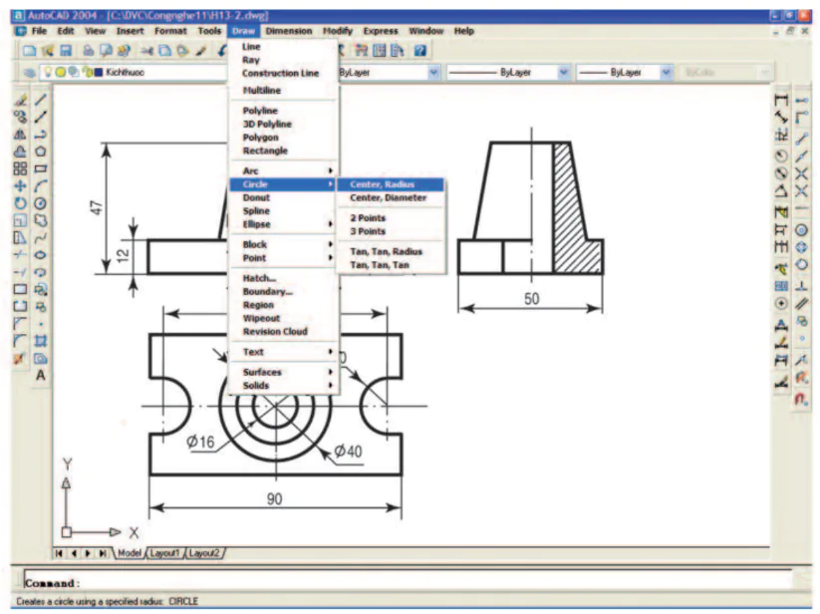Open the Kichthuoc layer dropdown list
The height and width of the screenshot is (614, 820).
pyautogui.click(x=134, y=72)
